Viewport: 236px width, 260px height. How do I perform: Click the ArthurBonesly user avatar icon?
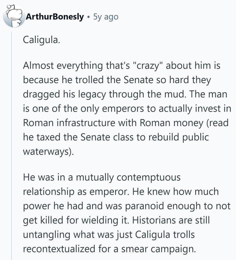pyautogui.click(x=13, y=17)
